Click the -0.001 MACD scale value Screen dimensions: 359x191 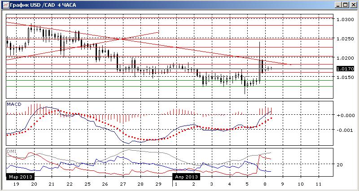[x=345, y=130]
